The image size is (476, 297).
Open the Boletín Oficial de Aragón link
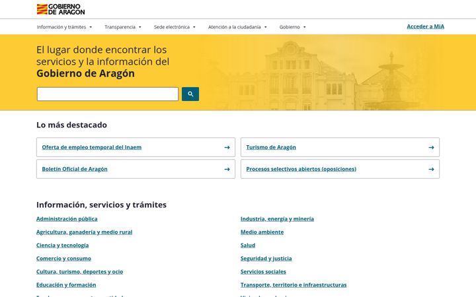pyautogui.click(x=75, y=169)
